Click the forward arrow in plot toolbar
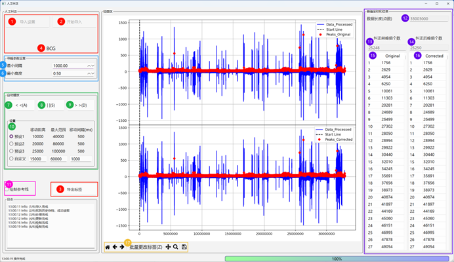 pyautogui.click(x=122, y=247)
